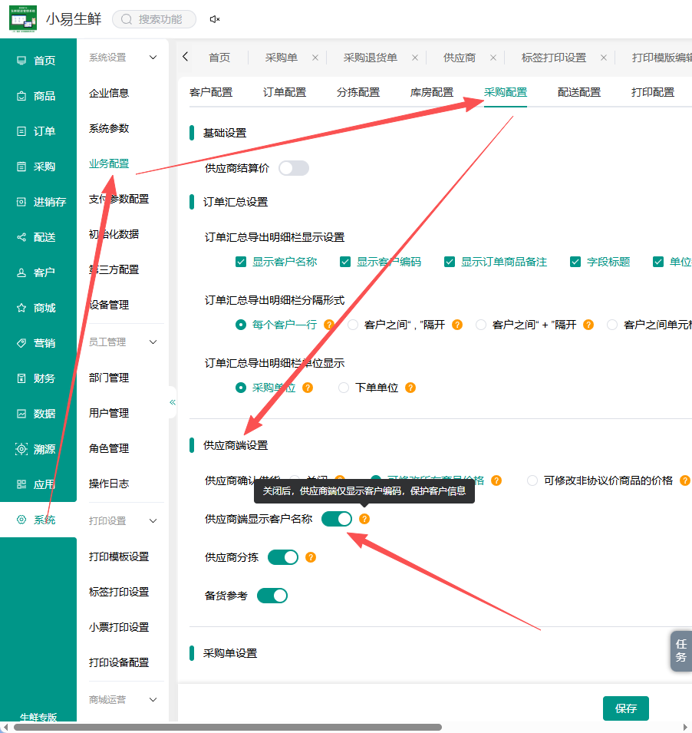Select the 下单单位 radio option

click(344, 388)
